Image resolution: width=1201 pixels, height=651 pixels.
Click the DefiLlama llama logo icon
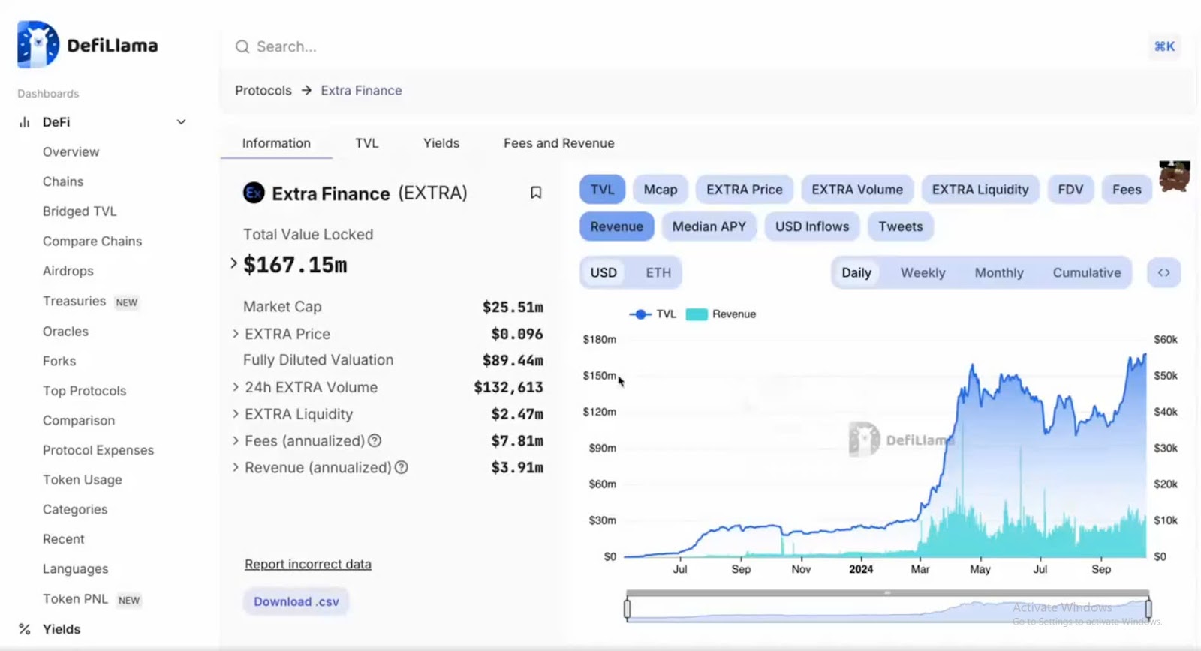(38, 44)
